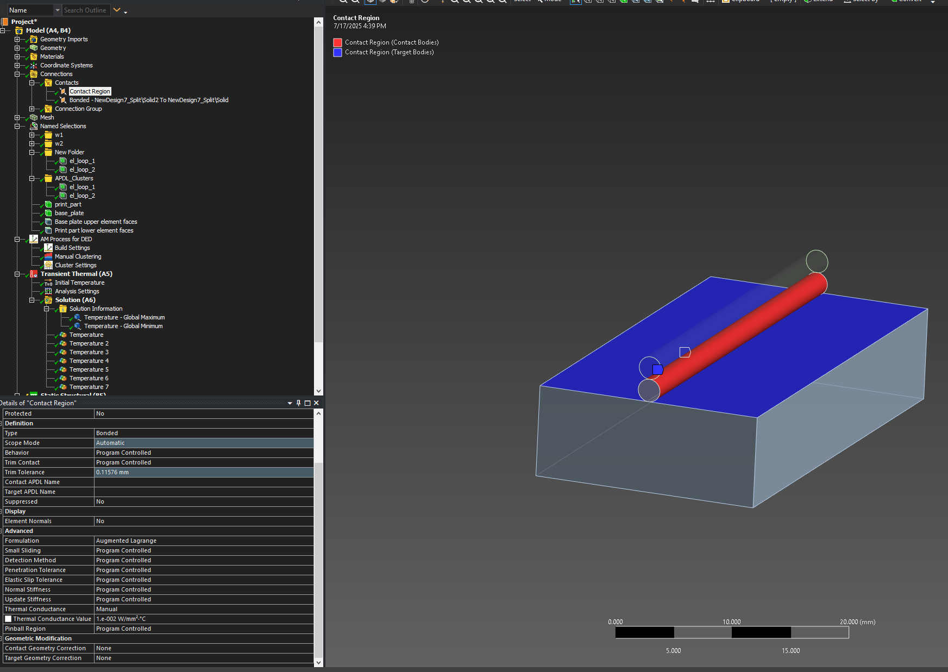
Task: Click the orange outline filter chevron
Action: 117,10
